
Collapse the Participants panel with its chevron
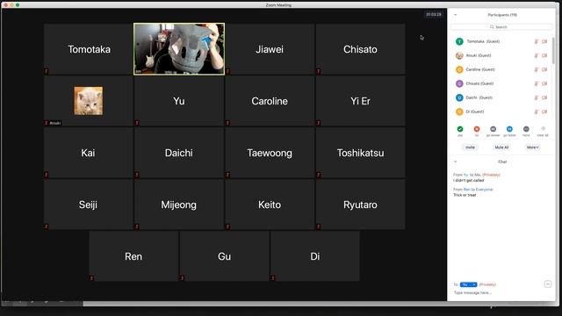pos(455,15)
